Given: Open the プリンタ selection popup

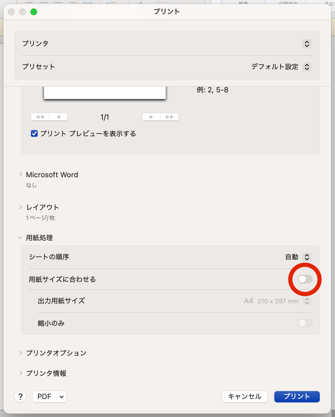Looking at the screenshot, I should 307,44.
